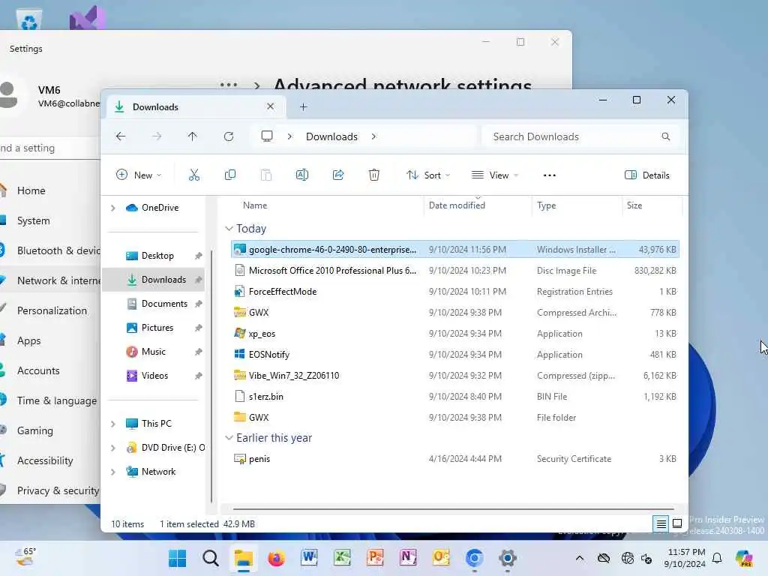Select the Downloads tab in Explorer

[x=196, y=106]
